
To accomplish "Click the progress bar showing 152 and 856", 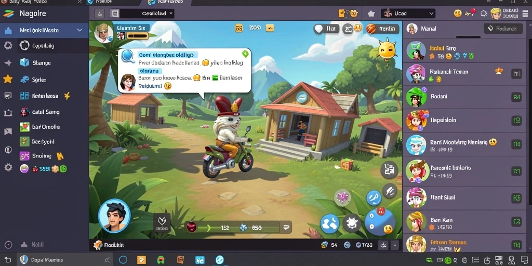I will click(x=232, y=228).
